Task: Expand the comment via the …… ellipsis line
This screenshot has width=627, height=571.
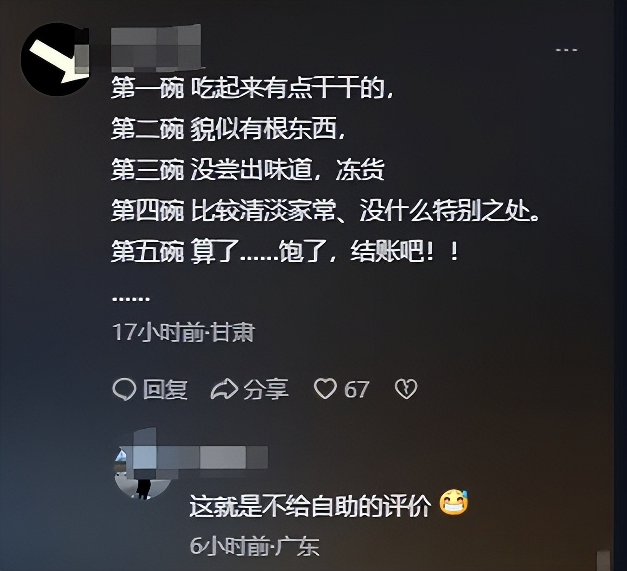Action: (131, 298)
